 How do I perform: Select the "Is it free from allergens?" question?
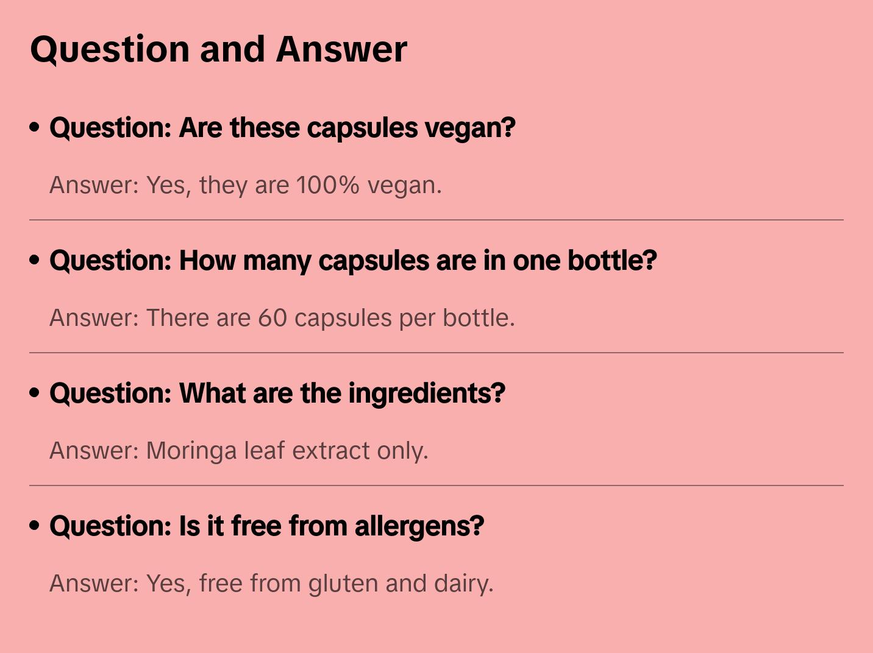pos(266,526)
